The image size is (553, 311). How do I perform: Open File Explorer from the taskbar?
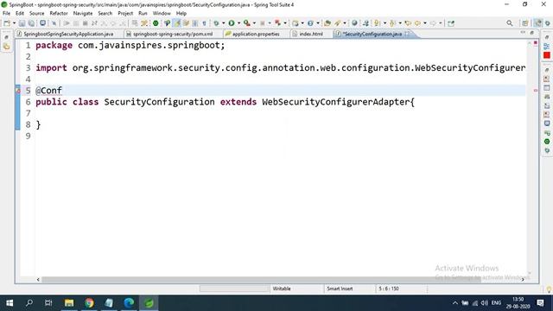click(x=69, y=303)
